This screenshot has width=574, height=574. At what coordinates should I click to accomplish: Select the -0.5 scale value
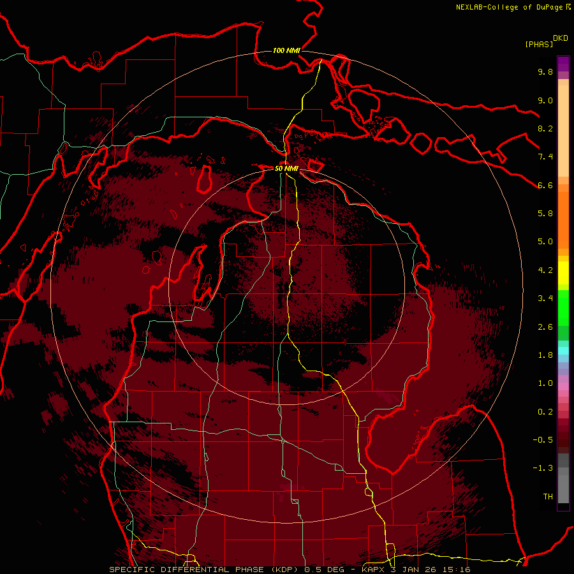click(x=543, y=440)
